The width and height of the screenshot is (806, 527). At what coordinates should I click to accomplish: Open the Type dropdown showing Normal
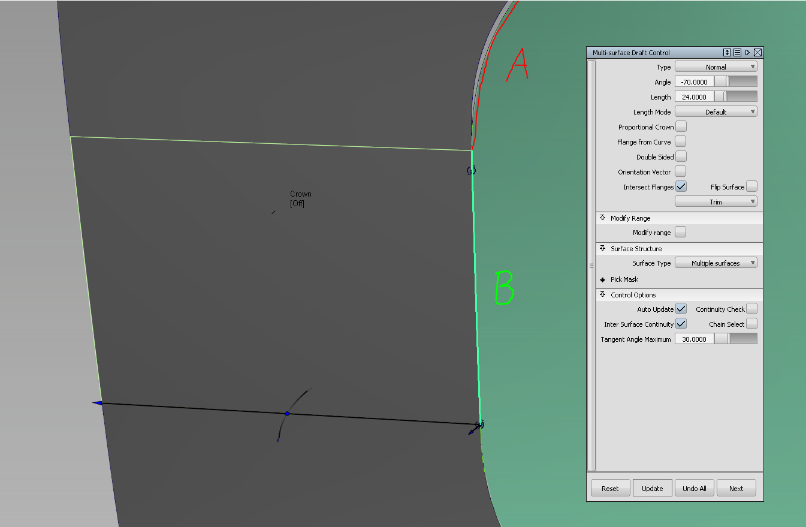coord(716,67)
